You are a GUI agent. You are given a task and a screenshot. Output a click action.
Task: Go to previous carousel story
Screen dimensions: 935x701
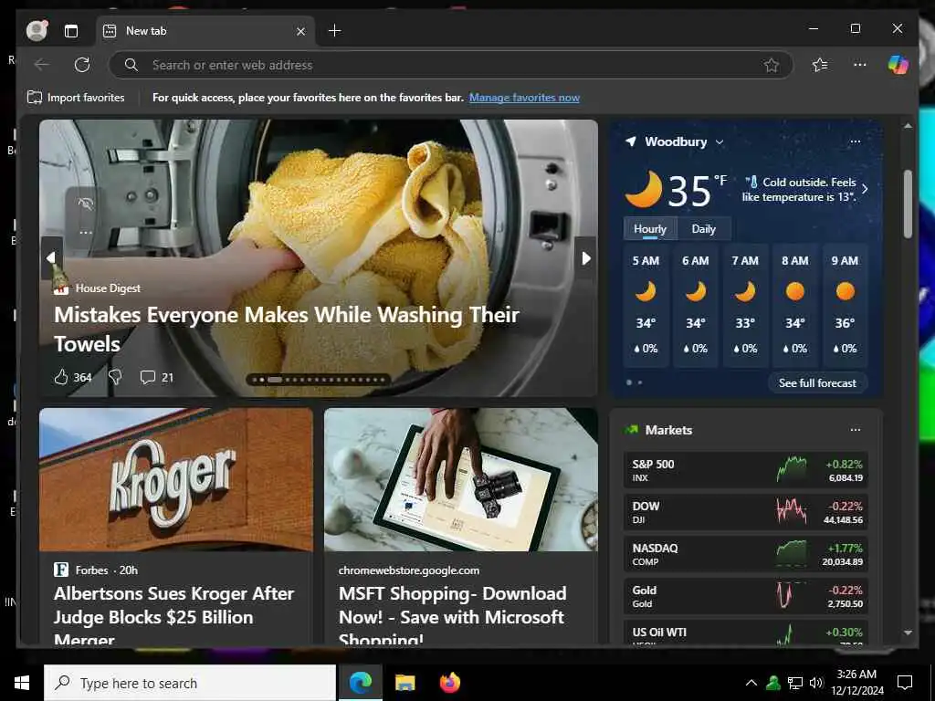(x=51, y=257)
